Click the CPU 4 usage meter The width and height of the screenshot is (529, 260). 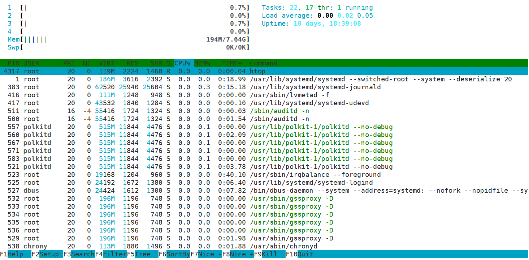(x=129, y=31)
